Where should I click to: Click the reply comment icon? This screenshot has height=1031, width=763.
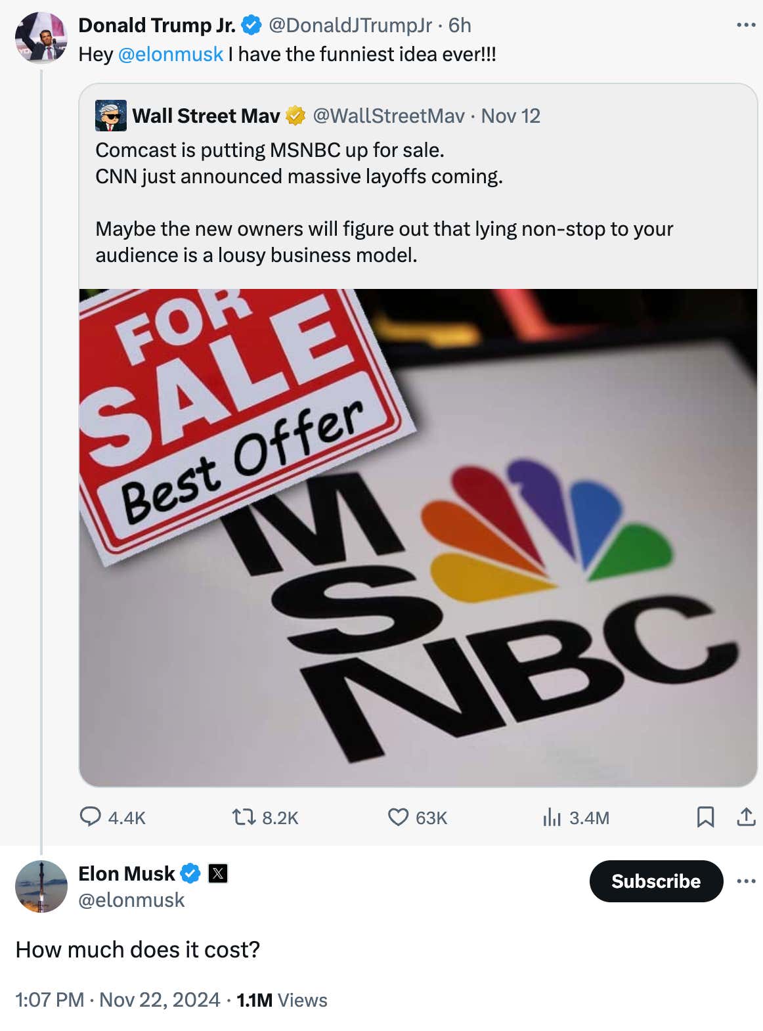pyautogui.click(x=90, y=817)
